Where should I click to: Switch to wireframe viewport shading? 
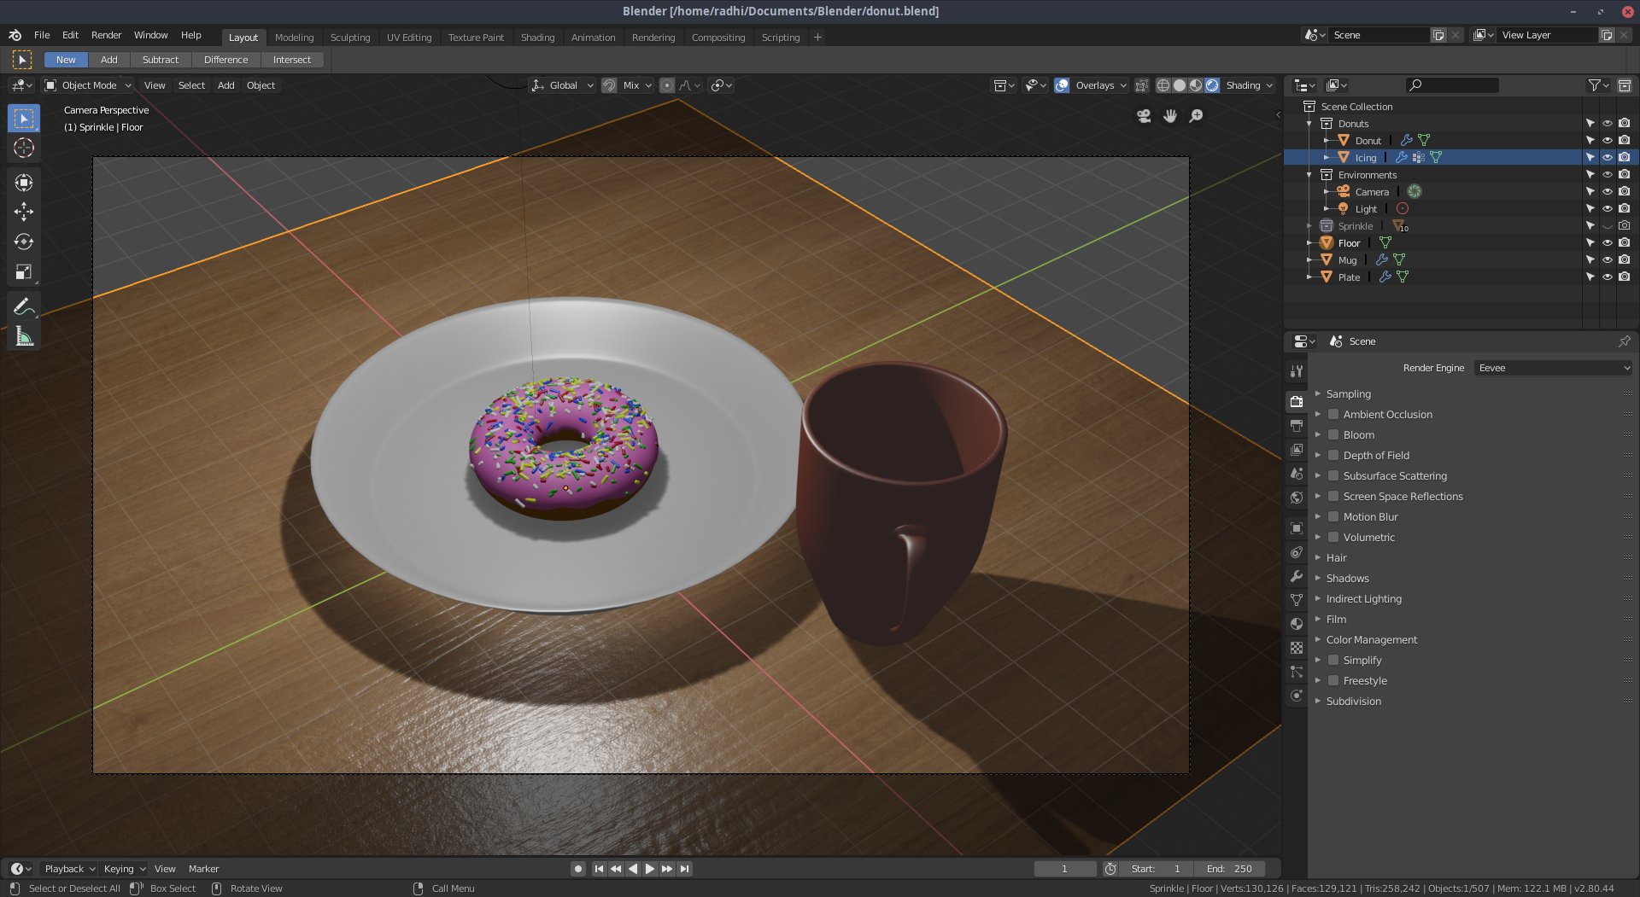1163,85
